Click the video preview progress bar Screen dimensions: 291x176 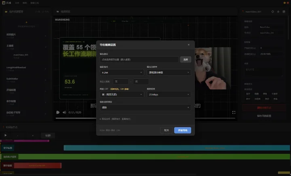pyautogui.click(x=145, y=118)
